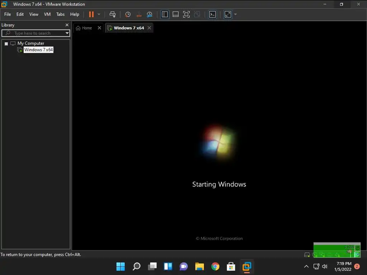Enter full screen mode

186,14
